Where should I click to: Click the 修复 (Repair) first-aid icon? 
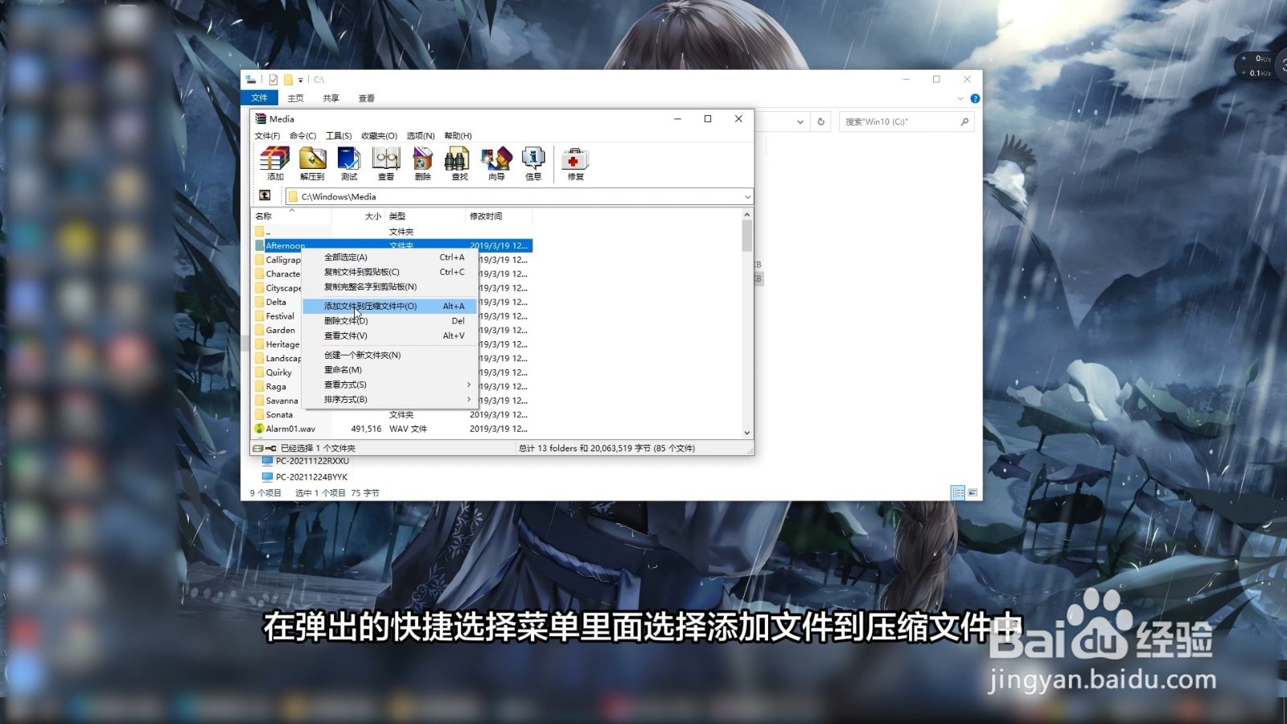tap(575, 164)
